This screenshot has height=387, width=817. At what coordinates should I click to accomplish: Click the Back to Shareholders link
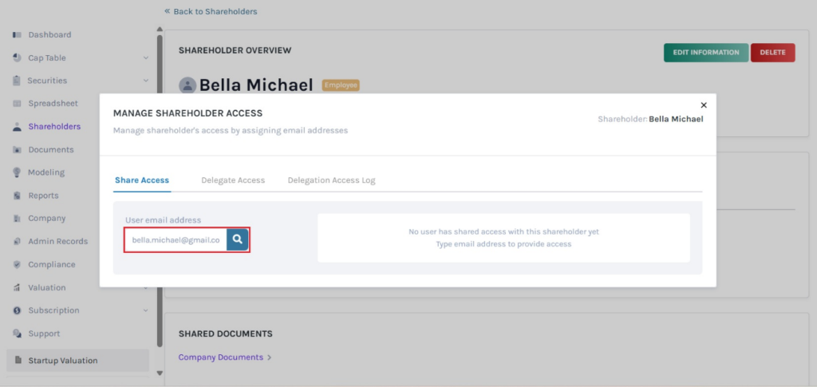pos(211,11)
